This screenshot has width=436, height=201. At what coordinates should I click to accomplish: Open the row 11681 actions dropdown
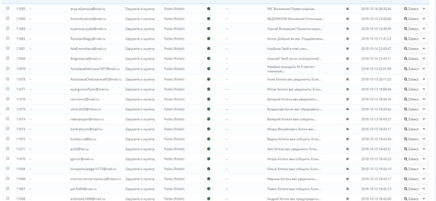pos(424,49)
